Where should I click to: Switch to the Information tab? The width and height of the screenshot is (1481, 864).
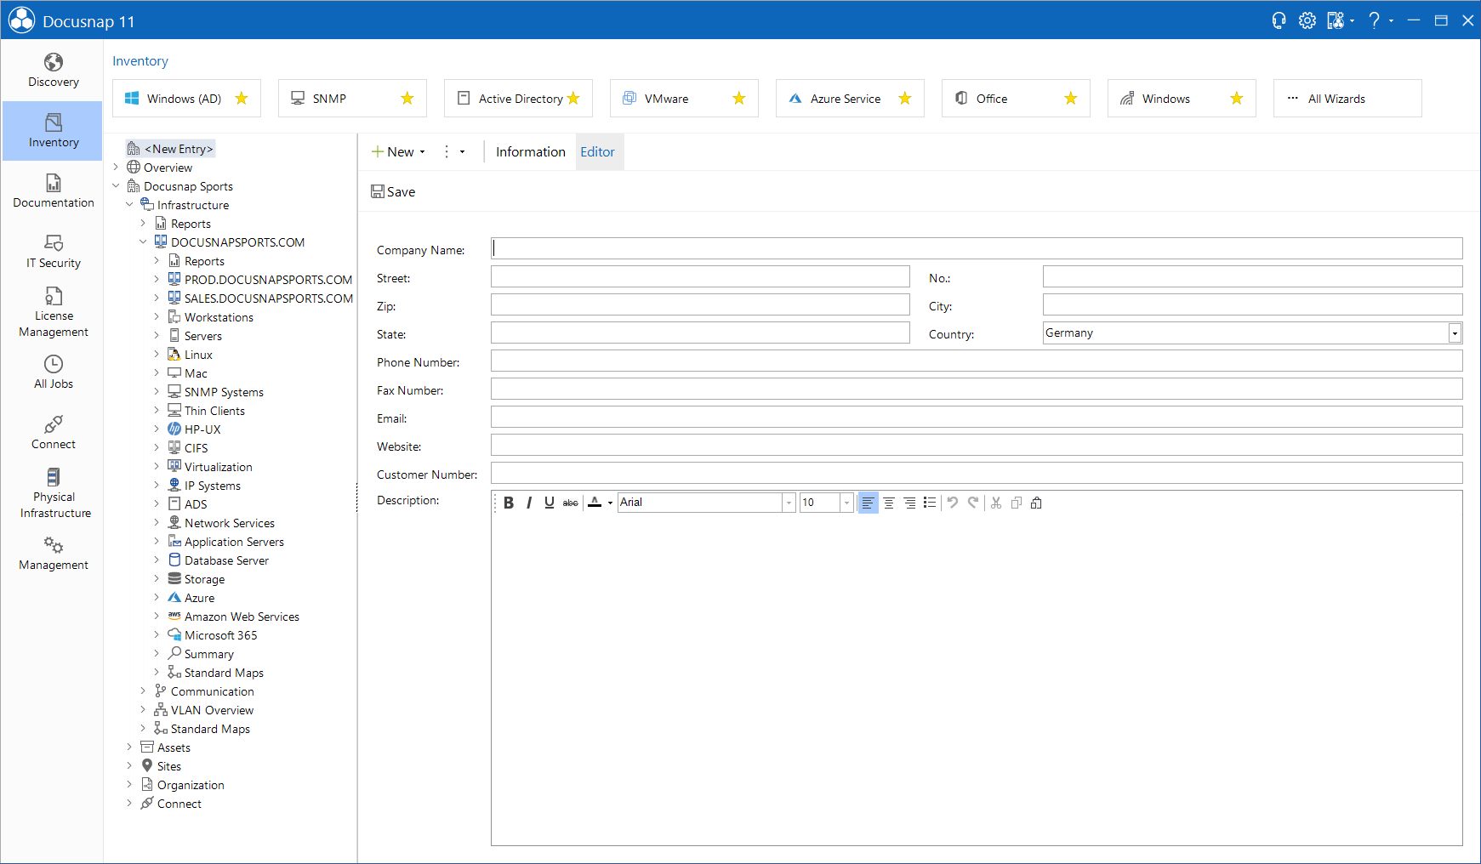pyautogui.click(x=530, y=152)
